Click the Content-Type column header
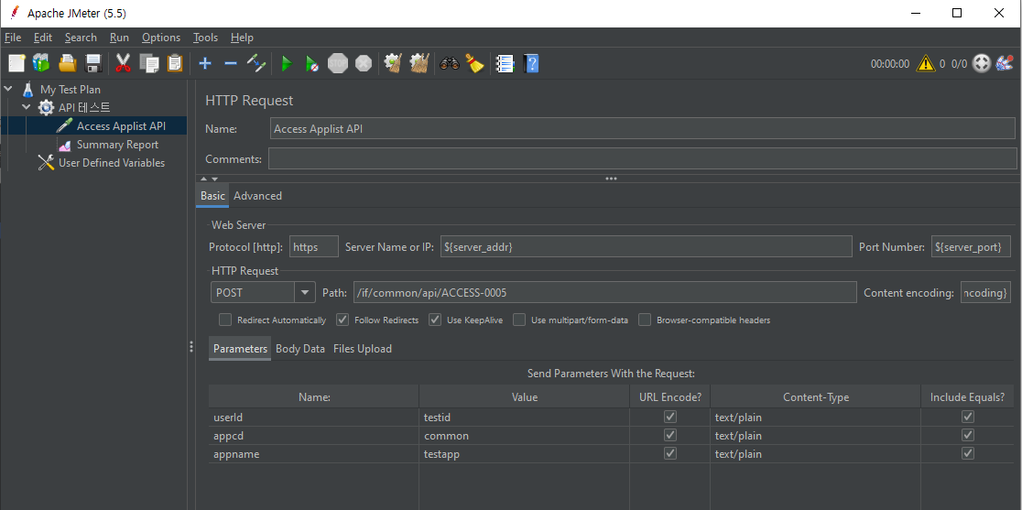The height and width of the screenshot is (510, 1022). pos(815,396)
